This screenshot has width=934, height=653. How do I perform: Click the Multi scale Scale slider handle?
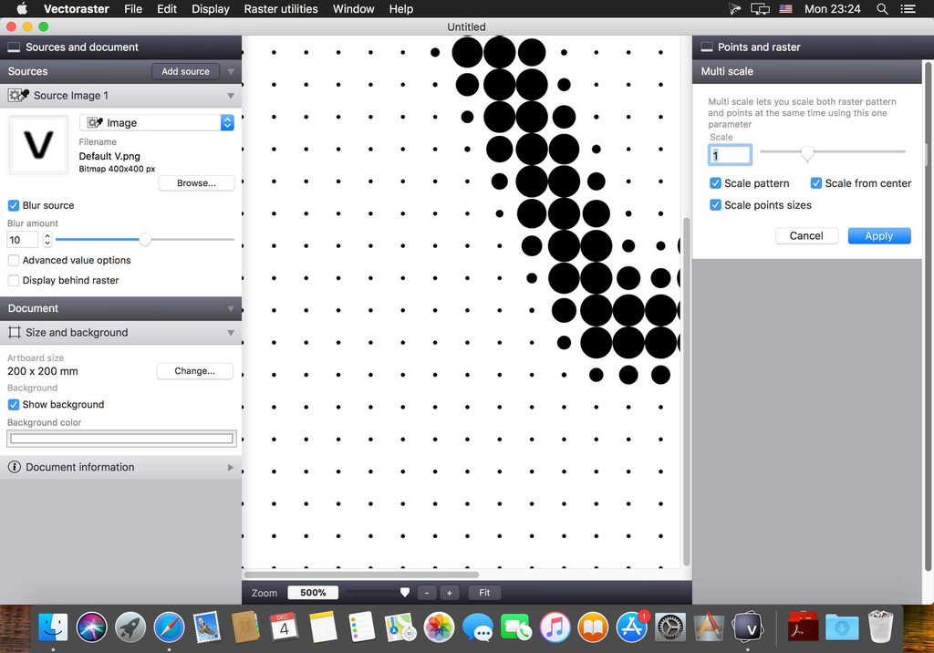pyautogui.click(x=807, y=154)
